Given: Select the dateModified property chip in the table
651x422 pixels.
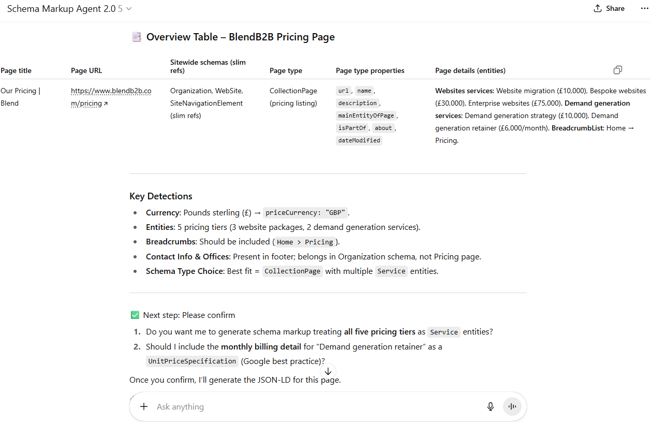Looking at the screenshot, I should point(359,140).
